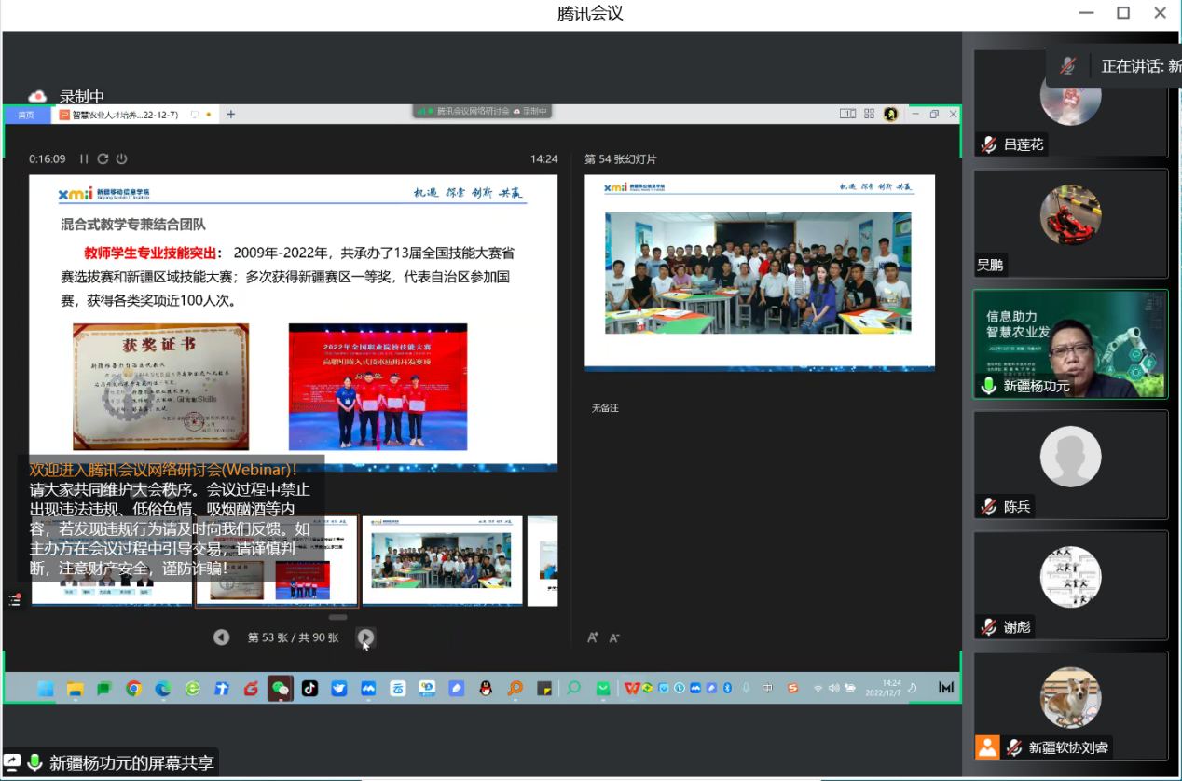Select the group photo slide thumbnail
Image resolution: width=1182 pixels, height=781 pixels.
click(441, 561)
